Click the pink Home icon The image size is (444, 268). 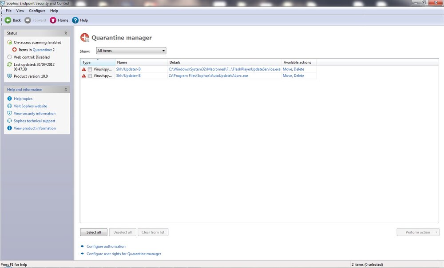point(53,20)
